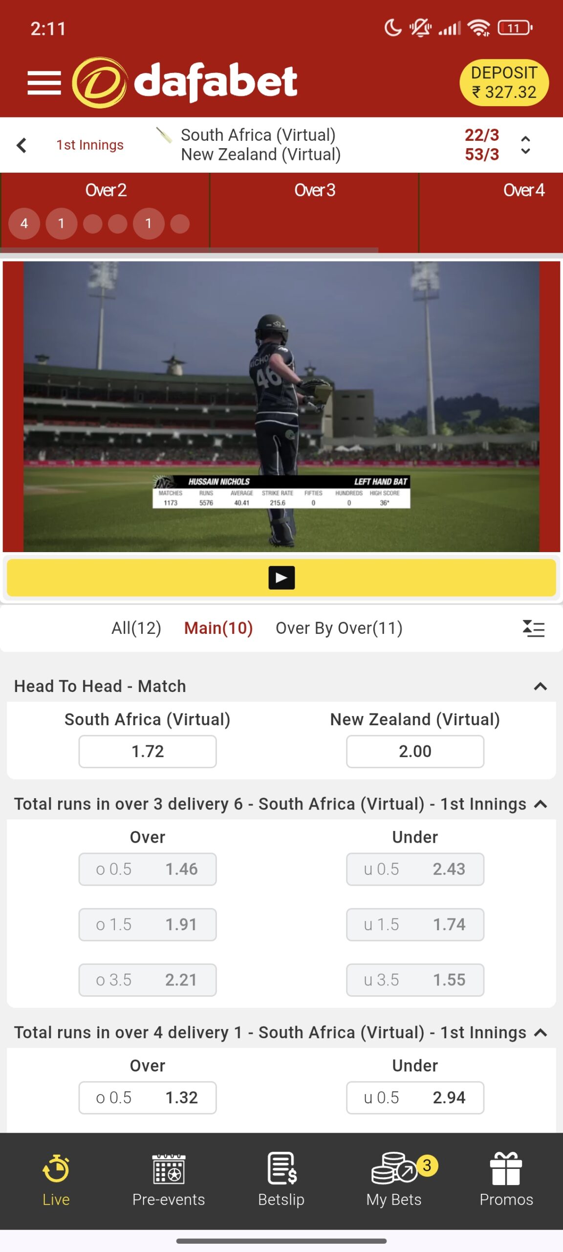The image size is (563, 1252).
Task: Tap the dafabet logo
Action: 185,82
